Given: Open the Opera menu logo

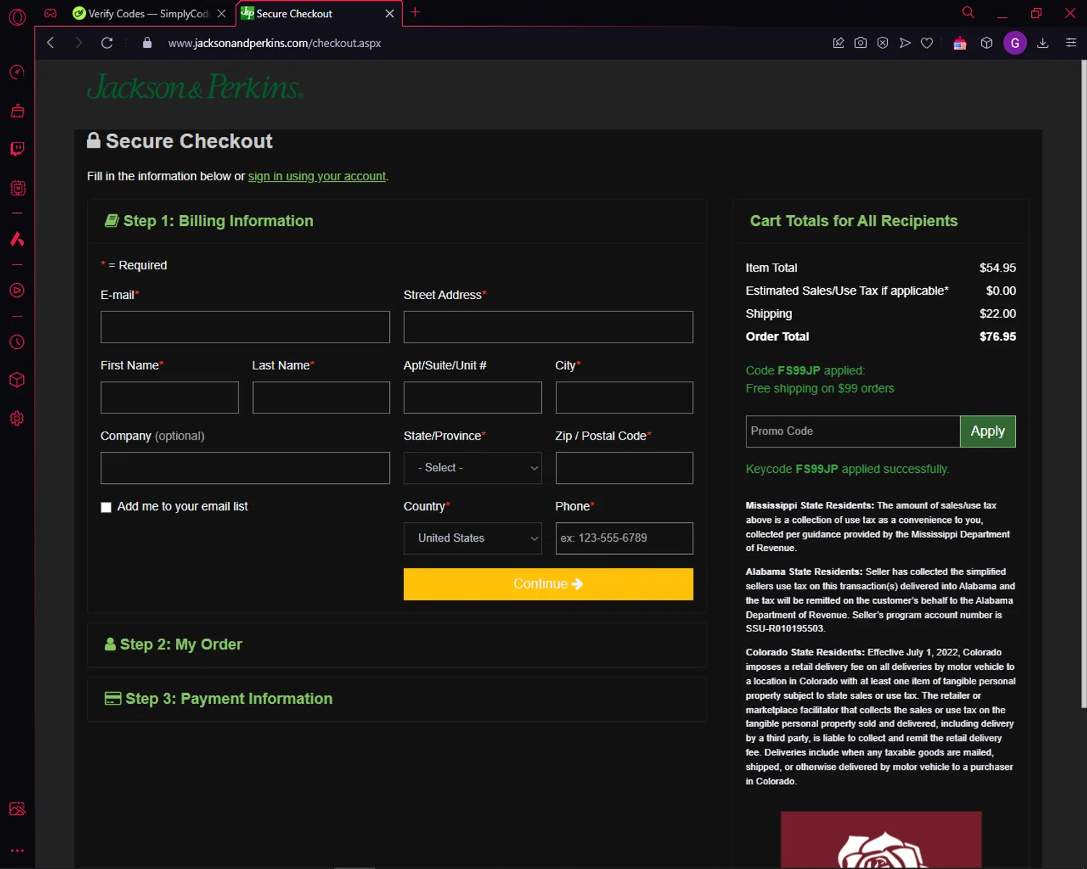Looking at the screenshot, I should [17, 16].
